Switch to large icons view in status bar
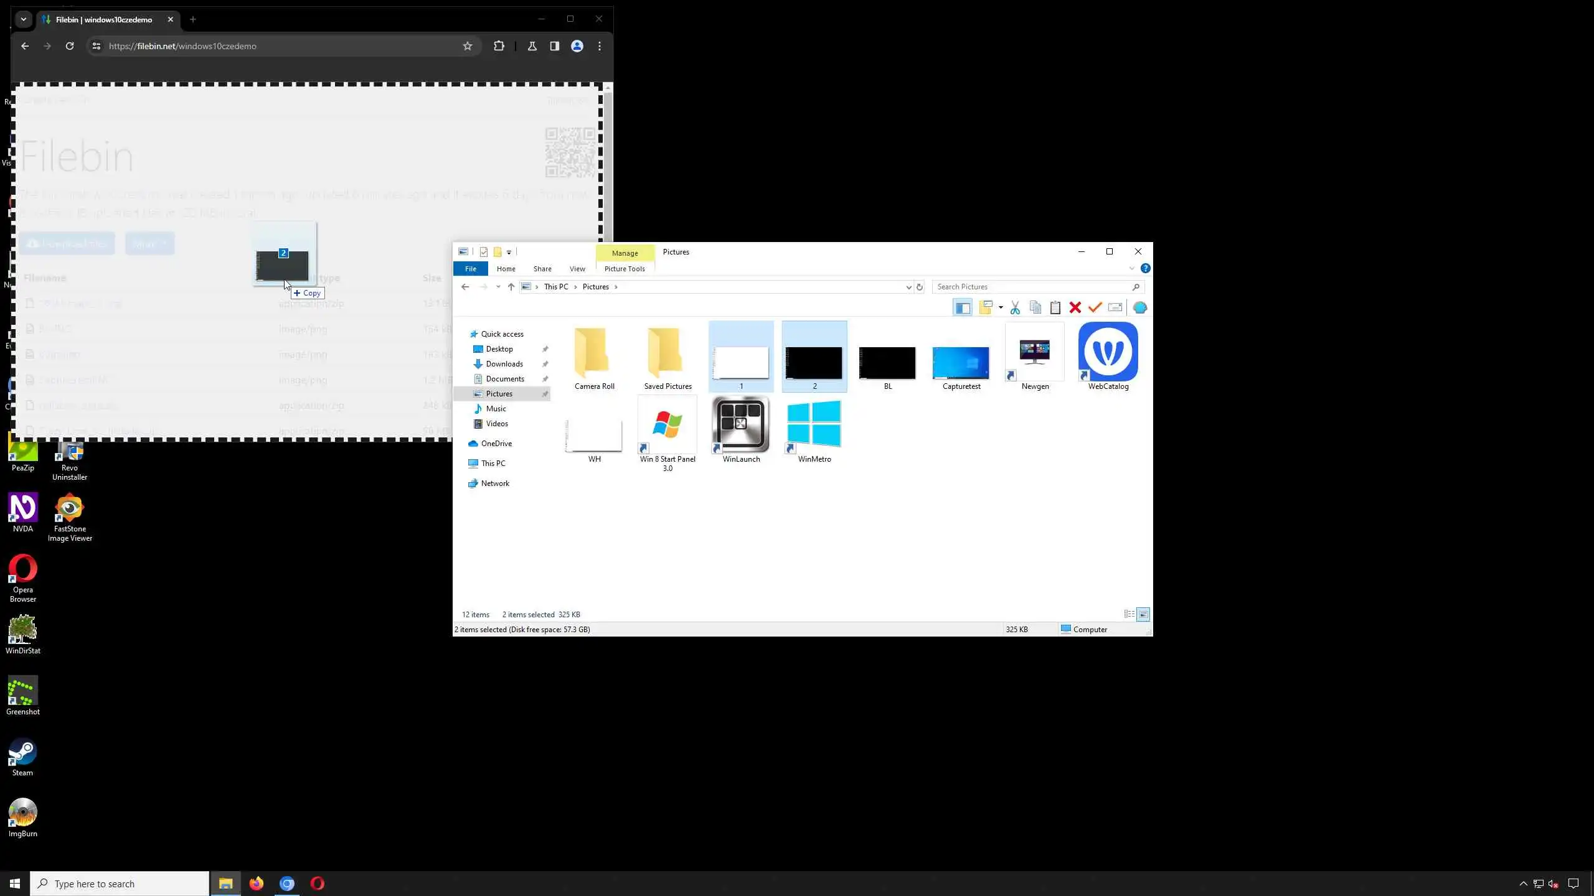Image resolution: width=1594 pixels, height=896 pixels. tap(1143, 615)
